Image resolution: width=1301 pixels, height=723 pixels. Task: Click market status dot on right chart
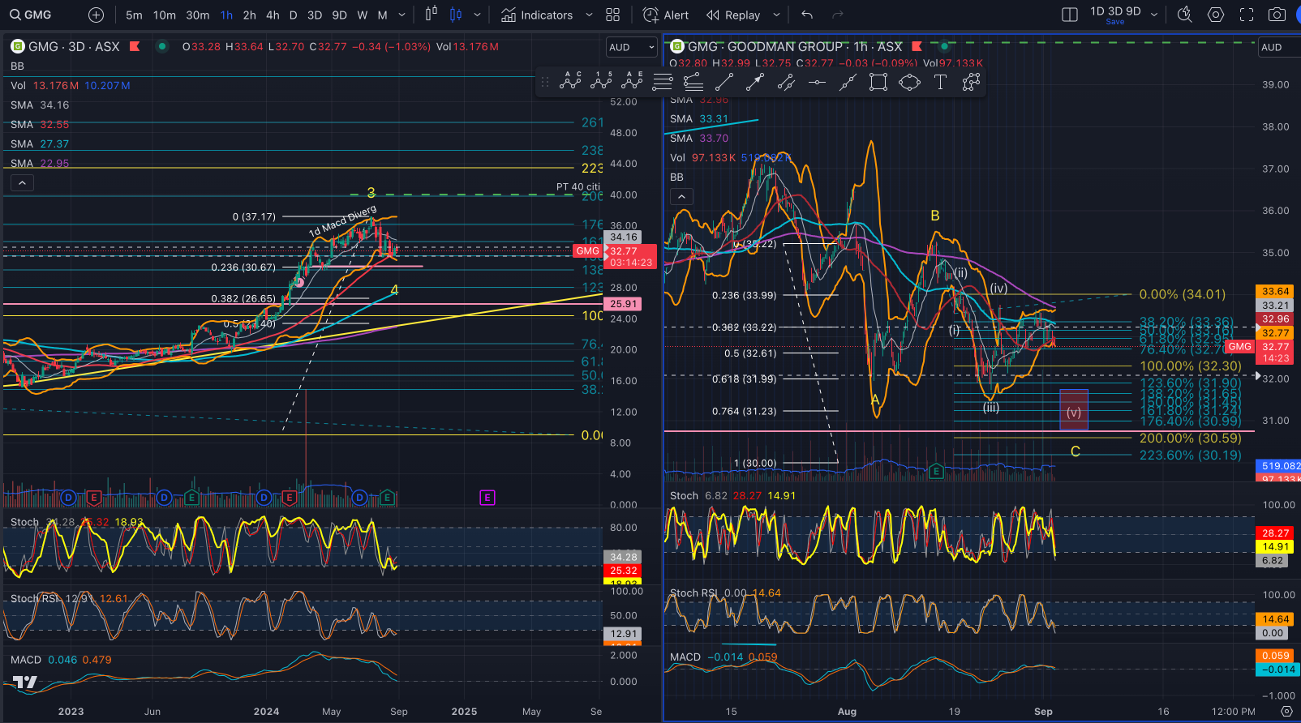[944, 46]
